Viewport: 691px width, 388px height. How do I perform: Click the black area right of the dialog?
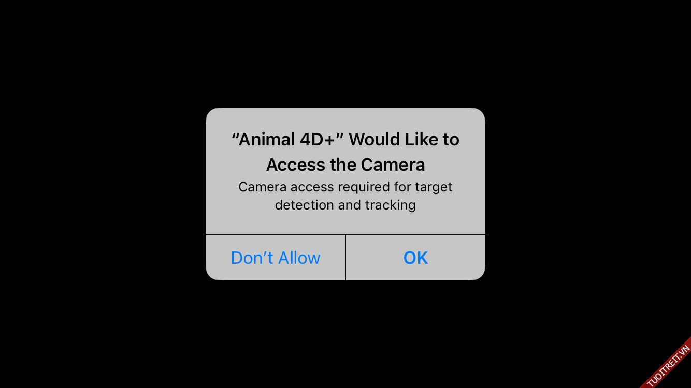[588, 194]
